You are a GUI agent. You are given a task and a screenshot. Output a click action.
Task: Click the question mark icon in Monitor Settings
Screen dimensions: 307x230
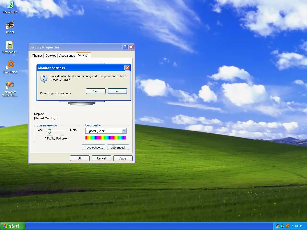click(44, 79)
